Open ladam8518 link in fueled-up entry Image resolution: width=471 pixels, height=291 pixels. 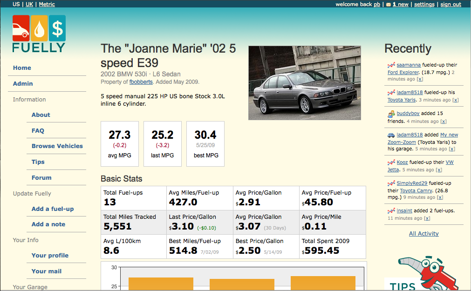pyautogui.click(x=410, y=93)
